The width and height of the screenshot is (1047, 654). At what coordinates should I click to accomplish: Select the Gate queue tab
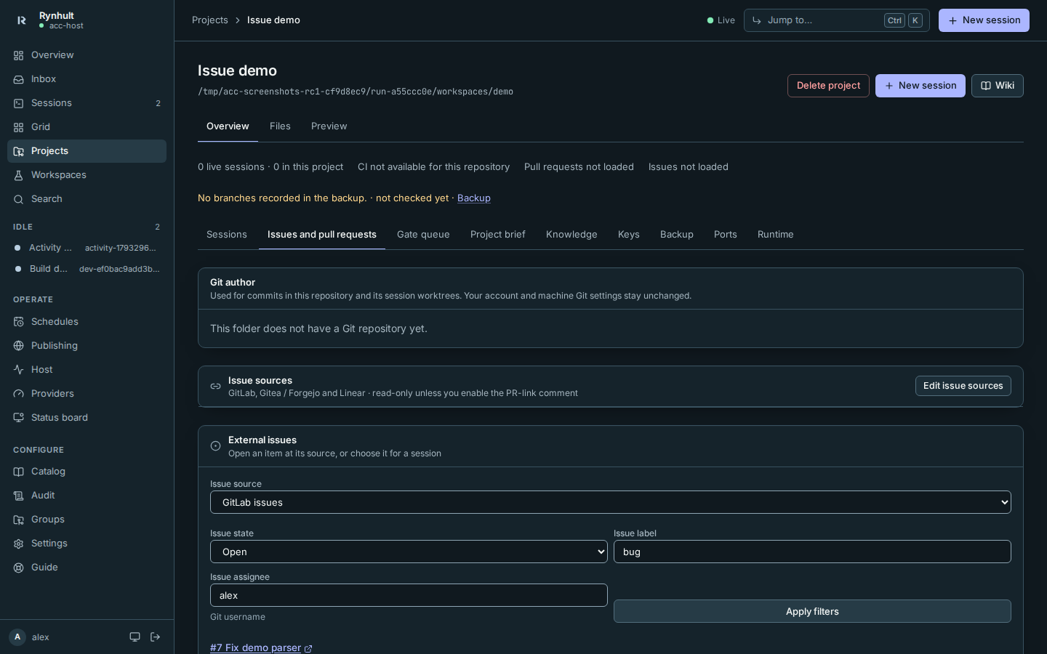423,235
